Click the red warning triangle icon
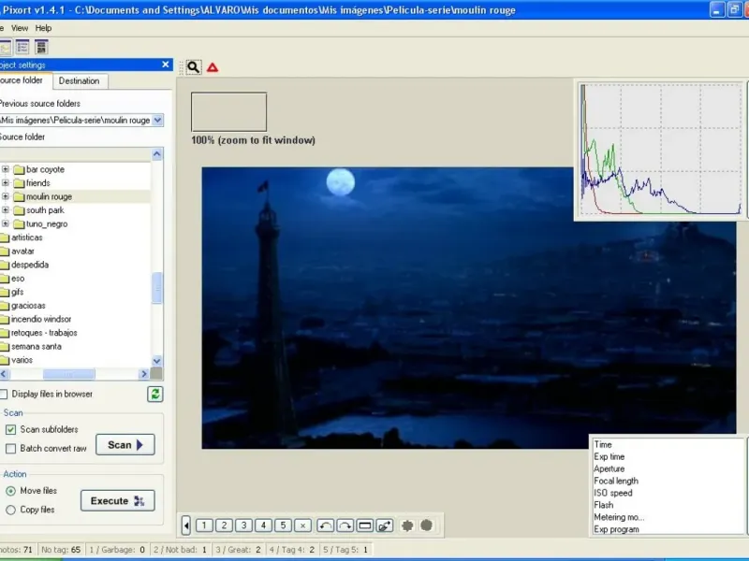The width and height of the screenshot is (749, 561). 213,67
